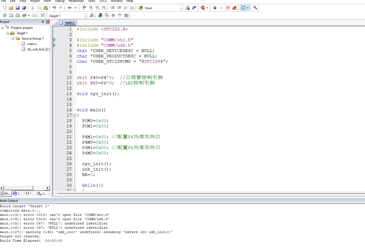Open the Target 1 selection dropdown
The image size is (365, 250).
tap(86, 16)
